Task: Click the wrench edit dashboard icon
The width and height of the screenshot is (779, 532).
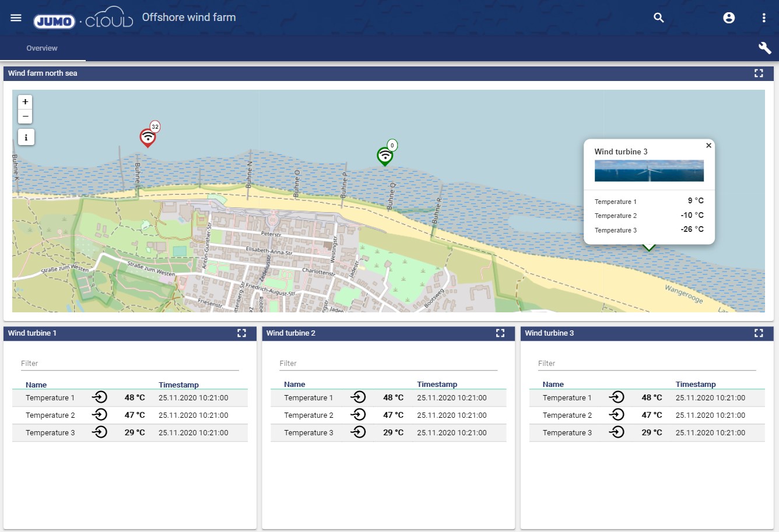Action: coord(764,48)
